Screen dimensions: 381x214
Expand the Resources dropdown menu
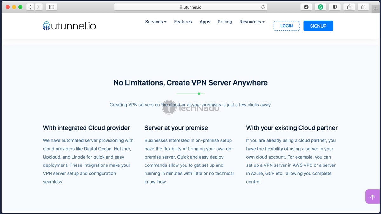pos(252,22)
